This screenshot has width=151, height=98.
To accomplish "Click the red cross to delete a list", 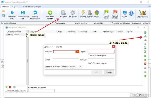I will point(10,87).
